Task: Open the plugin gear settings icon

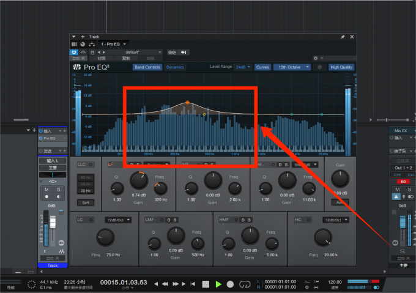Action: pos(316,58)
